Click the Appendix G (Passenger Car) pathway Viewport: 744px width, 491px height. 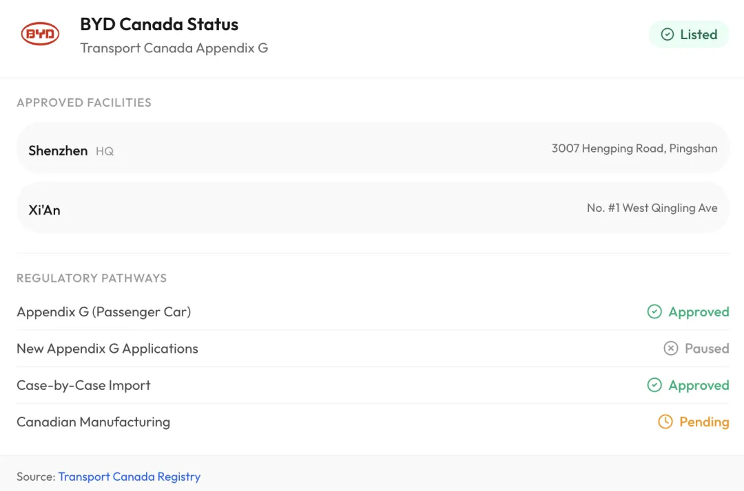click(104, 312)
